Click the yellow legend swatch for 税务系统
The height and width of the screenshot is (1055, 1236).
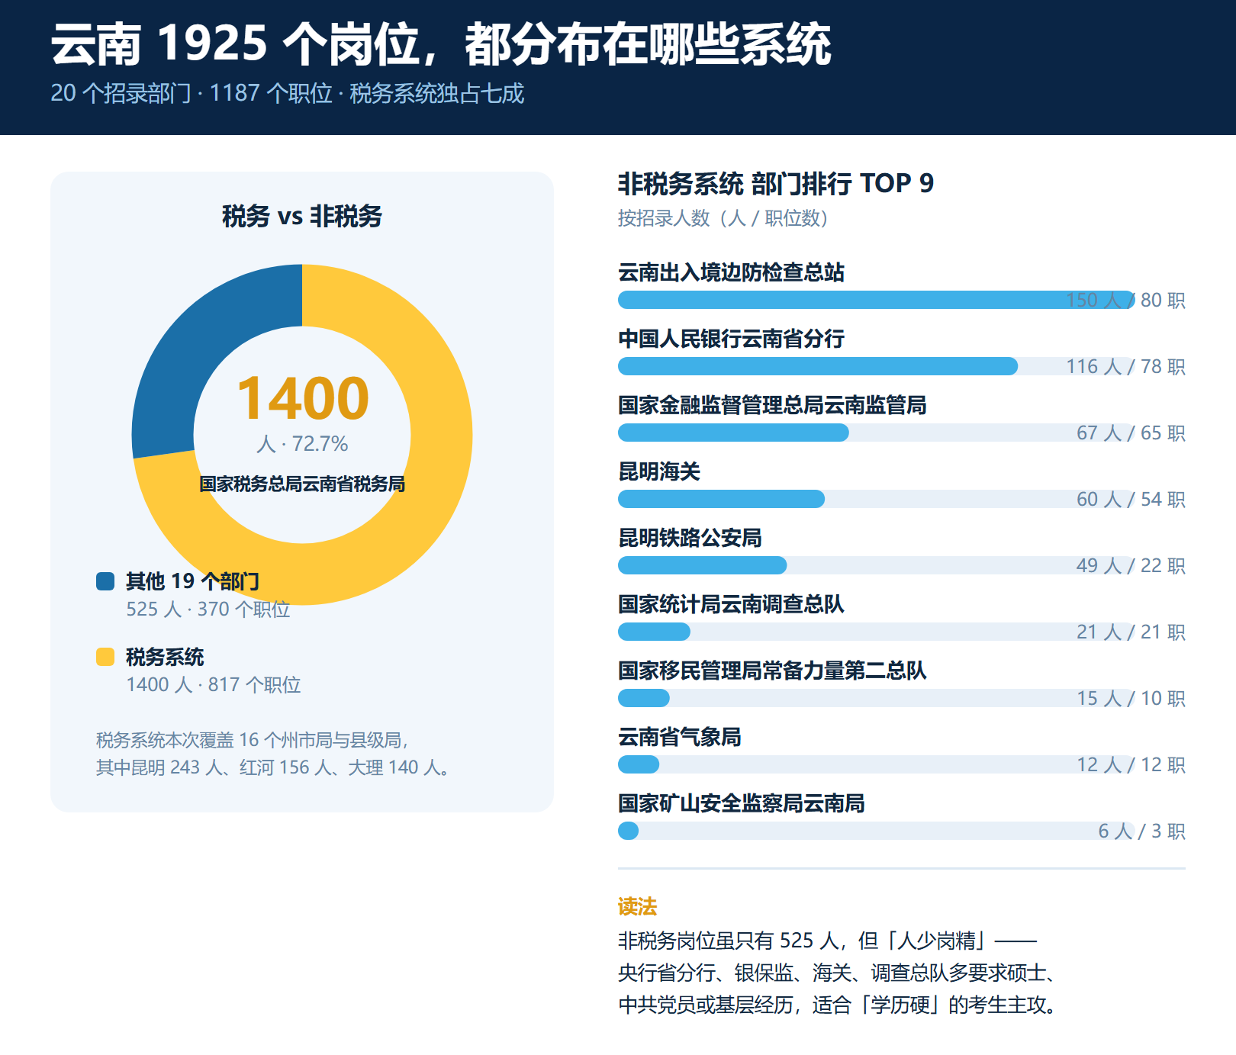pyautogui.click(x=105, y=657)
